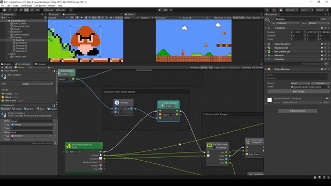Open the Layer Default dropdown in Inspector
331x186 pixels.
[319, 23]
